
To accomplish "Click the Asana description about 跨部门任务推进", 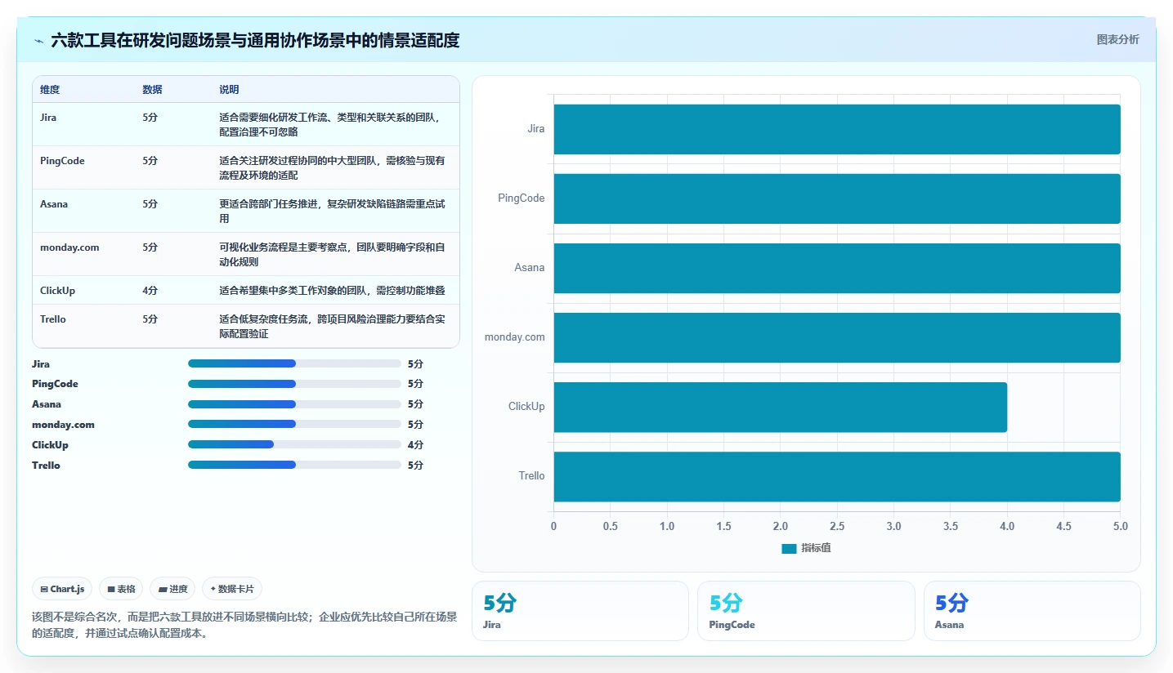I will (x=334, y=212).
